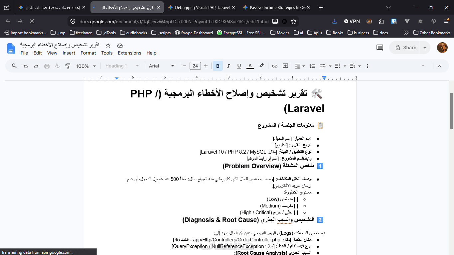Stop loading the page
This screenshot has height=255, width=454.
click(x=32, y=21)
